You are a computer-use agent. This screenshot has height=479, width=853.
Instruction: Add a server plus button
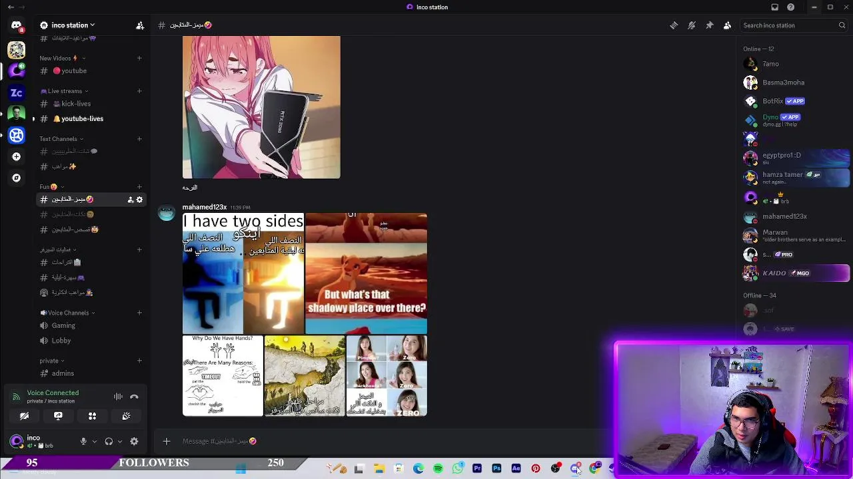[x=17, y=157]
